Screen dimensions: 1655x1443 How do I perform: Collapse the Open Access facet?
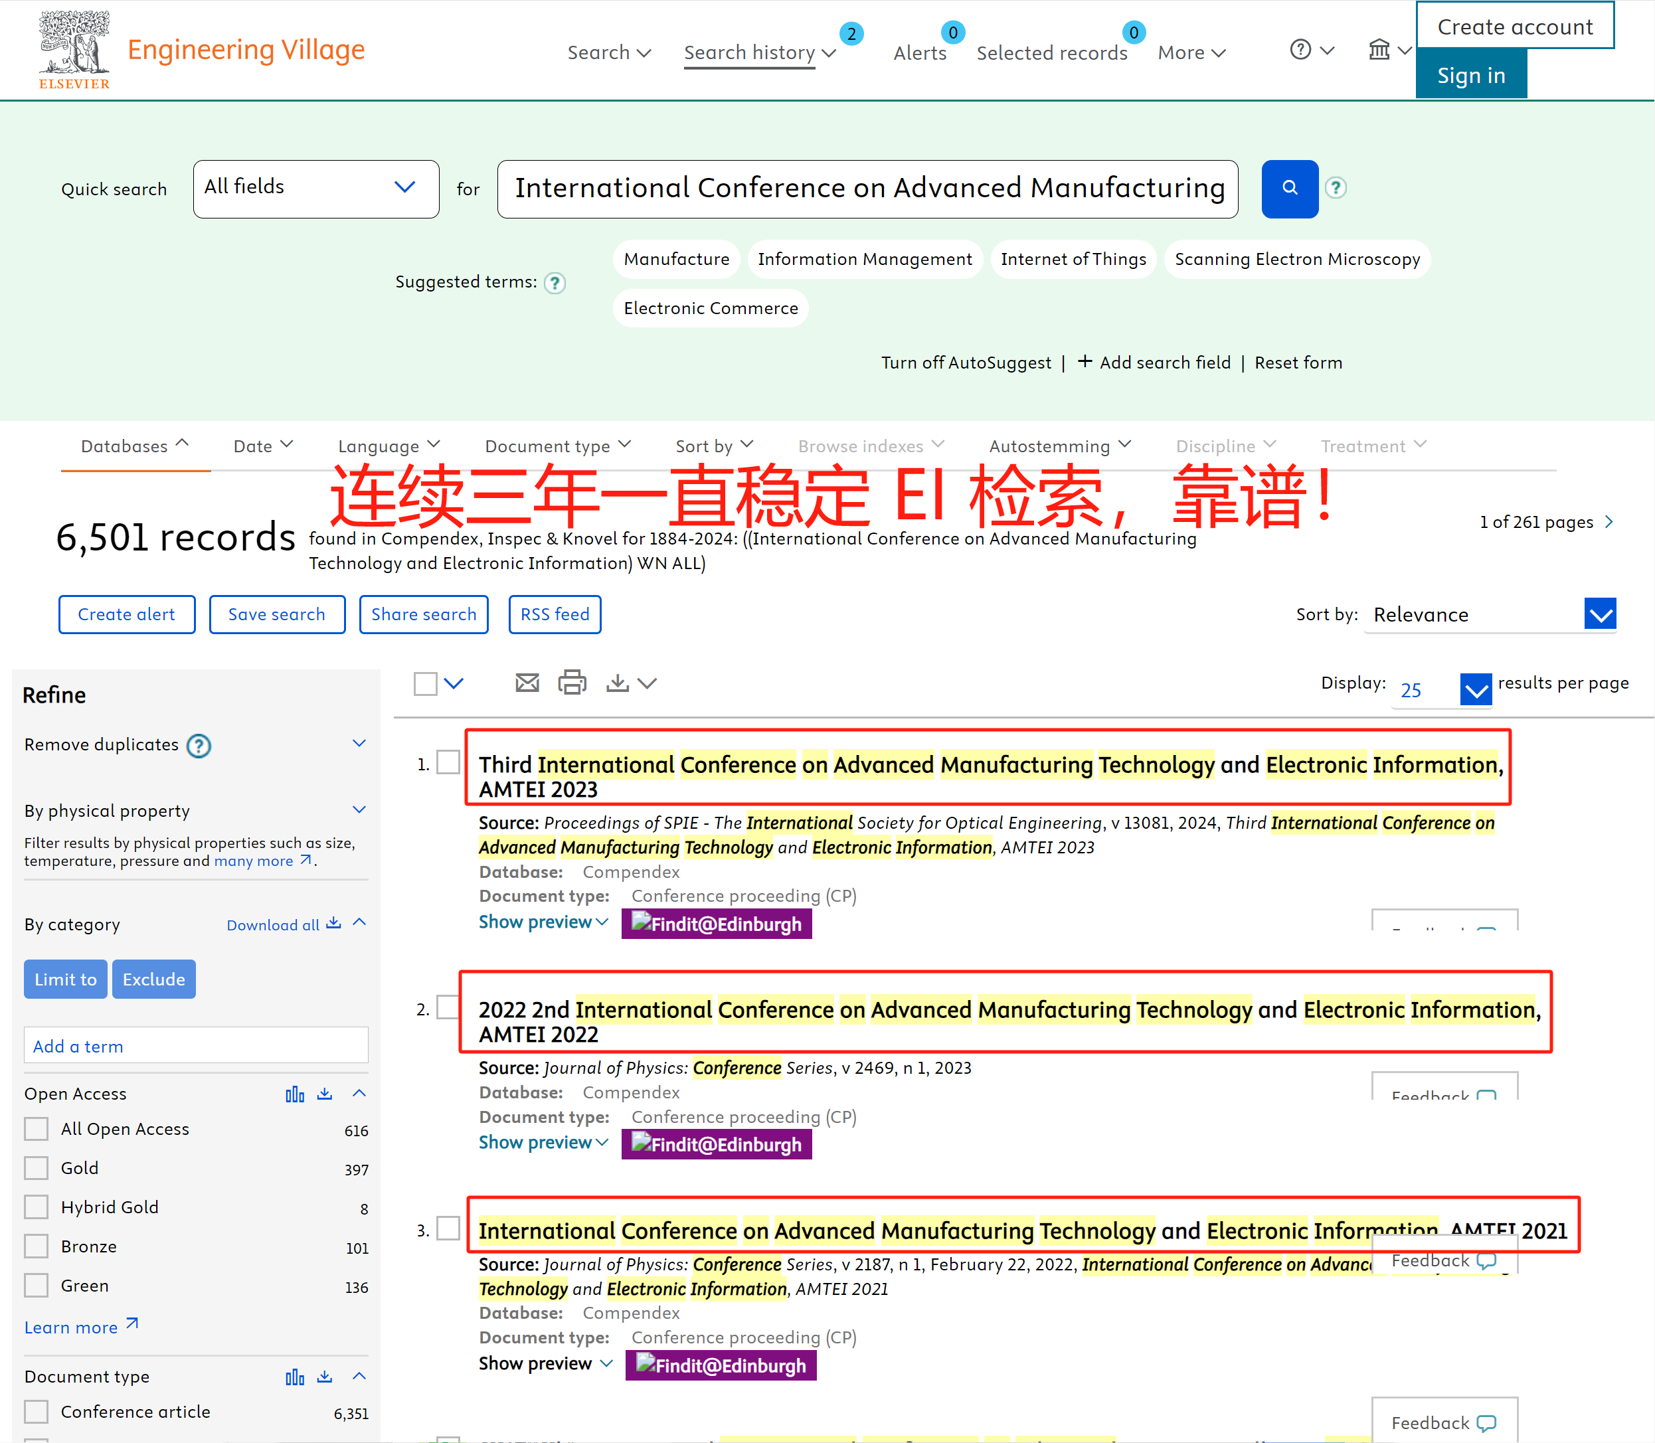coord(359,1094)
